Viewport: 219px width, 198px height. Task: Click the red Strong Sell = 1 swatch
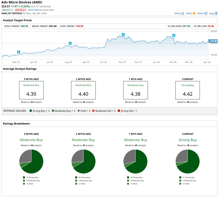click(x=119, y=111)
